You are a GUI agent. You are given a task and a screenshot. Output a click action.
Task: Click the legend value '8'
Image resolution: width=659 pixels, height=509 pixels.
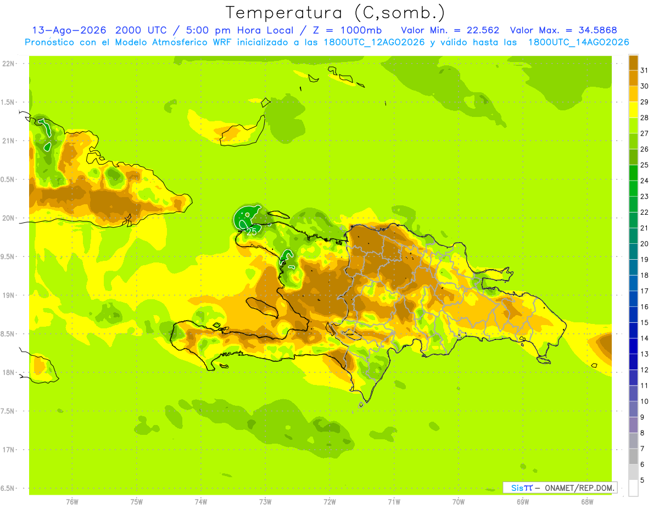(x=643, y=433)
